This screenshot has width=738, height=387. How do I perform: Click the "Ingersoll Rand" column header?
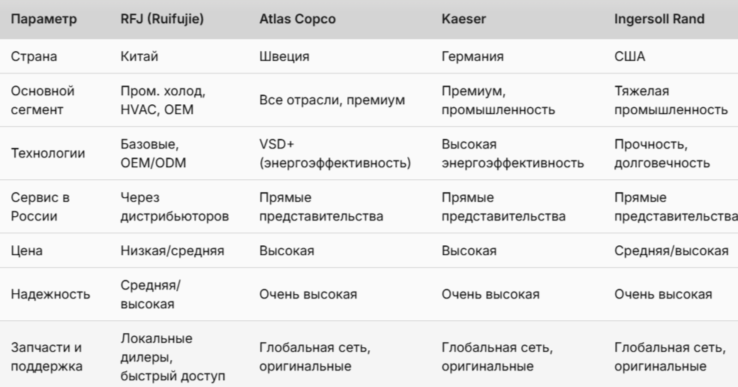[658, 19]
